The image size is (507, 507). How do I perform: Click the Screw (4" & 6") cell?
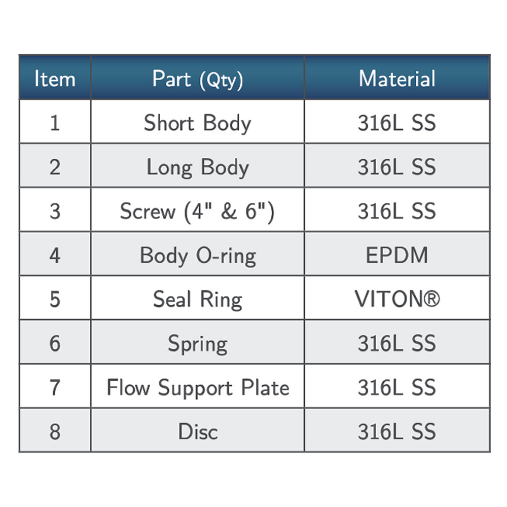198,211
